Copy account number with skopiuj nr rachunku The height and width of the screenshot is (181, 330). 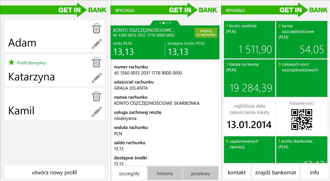coord(206,33)
